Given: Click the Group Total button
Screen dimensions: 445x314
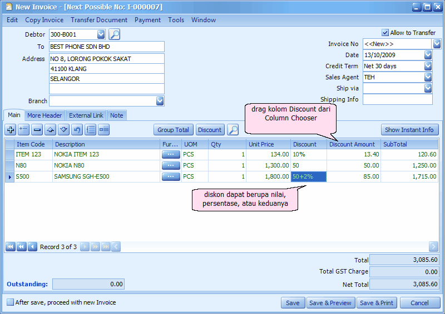Looking at the screenshot, I should 173,130.
